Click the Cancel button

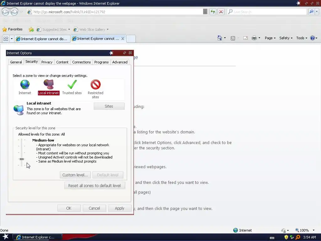[94, 208]
